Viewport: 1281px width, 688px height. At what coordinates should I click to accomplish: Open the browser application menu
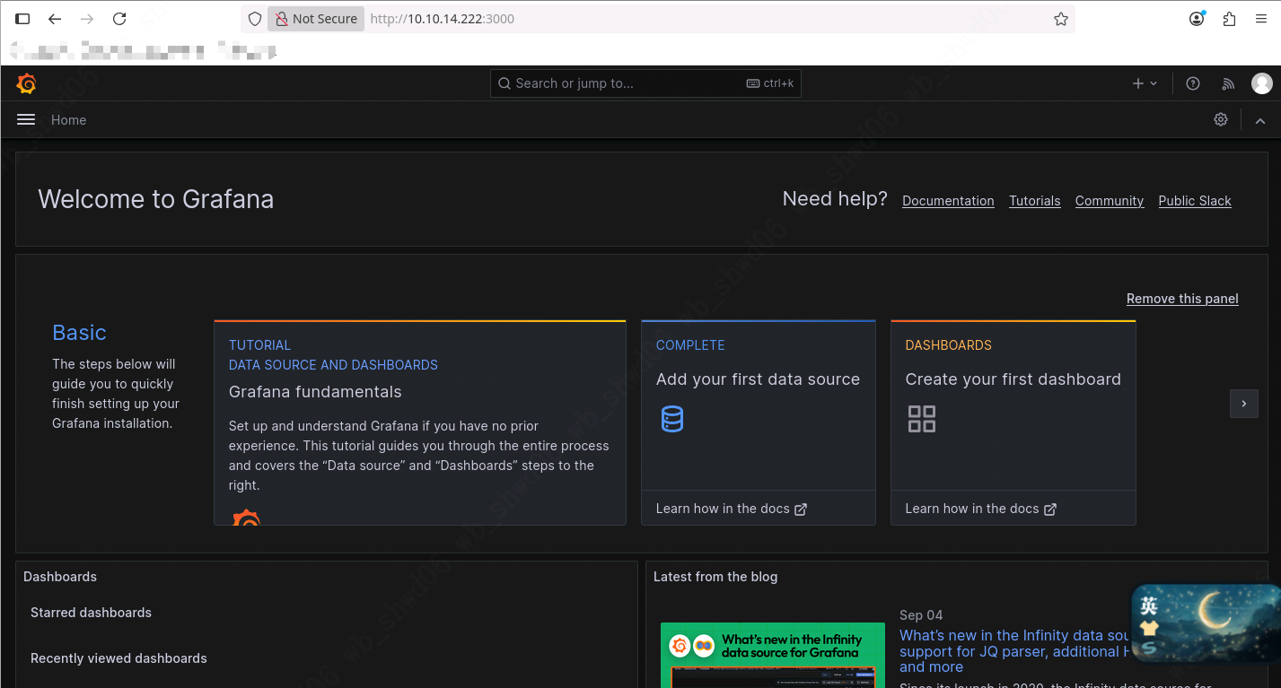click(x=1261, y=19)
